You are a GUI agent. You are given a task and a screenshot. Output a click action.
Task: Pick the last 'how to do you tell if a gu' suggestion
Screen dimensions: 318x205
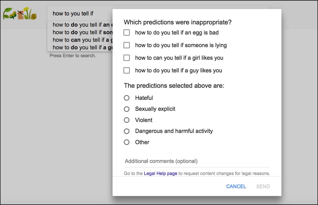[x=80, y=47]
